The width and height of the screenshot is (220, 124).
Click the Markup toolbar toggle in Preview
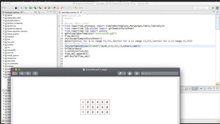(137, 73)
